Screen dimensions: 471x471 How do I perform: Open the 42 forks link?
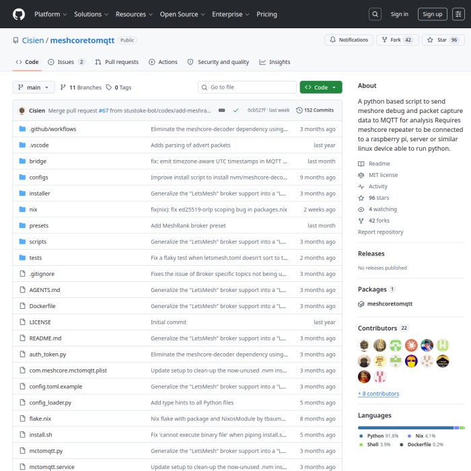374,221
